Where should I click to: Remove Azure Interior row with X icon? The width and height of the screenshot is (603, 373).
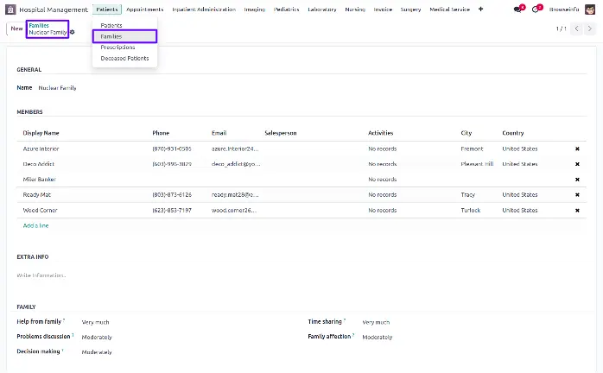tap(577, 149)
